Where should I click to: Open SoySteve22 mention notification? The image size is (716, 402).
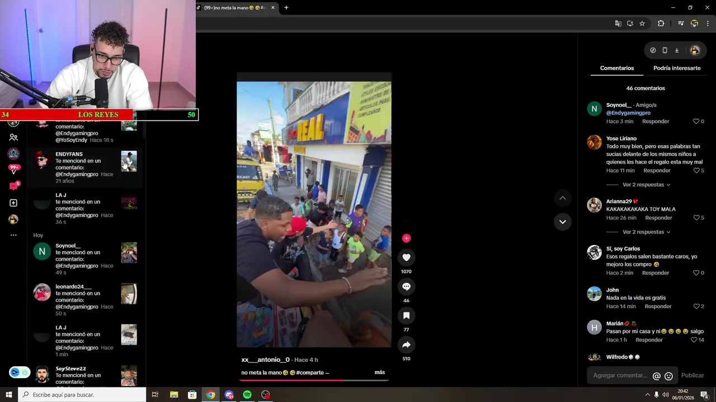point(85,376)
